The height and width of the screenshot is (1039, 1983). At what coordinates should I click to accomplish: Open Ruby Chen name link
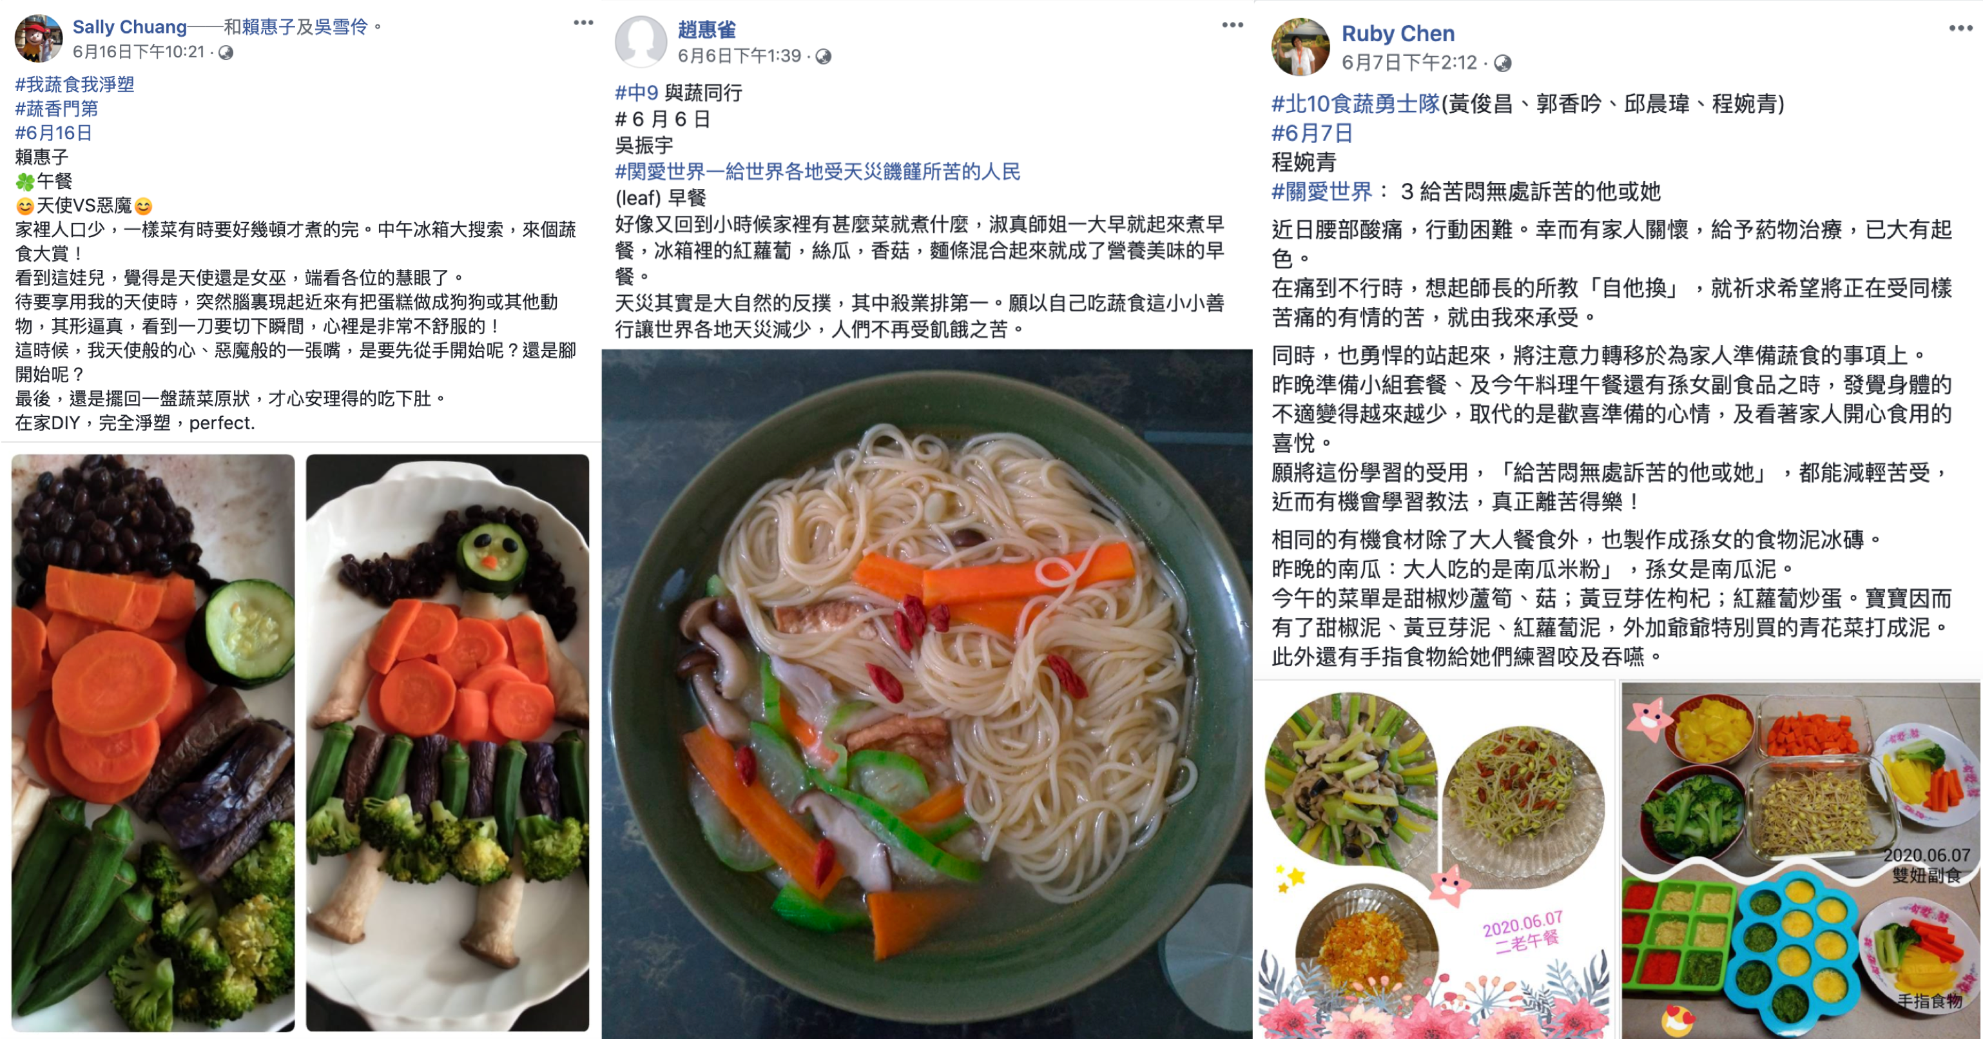click(1398, 34)
